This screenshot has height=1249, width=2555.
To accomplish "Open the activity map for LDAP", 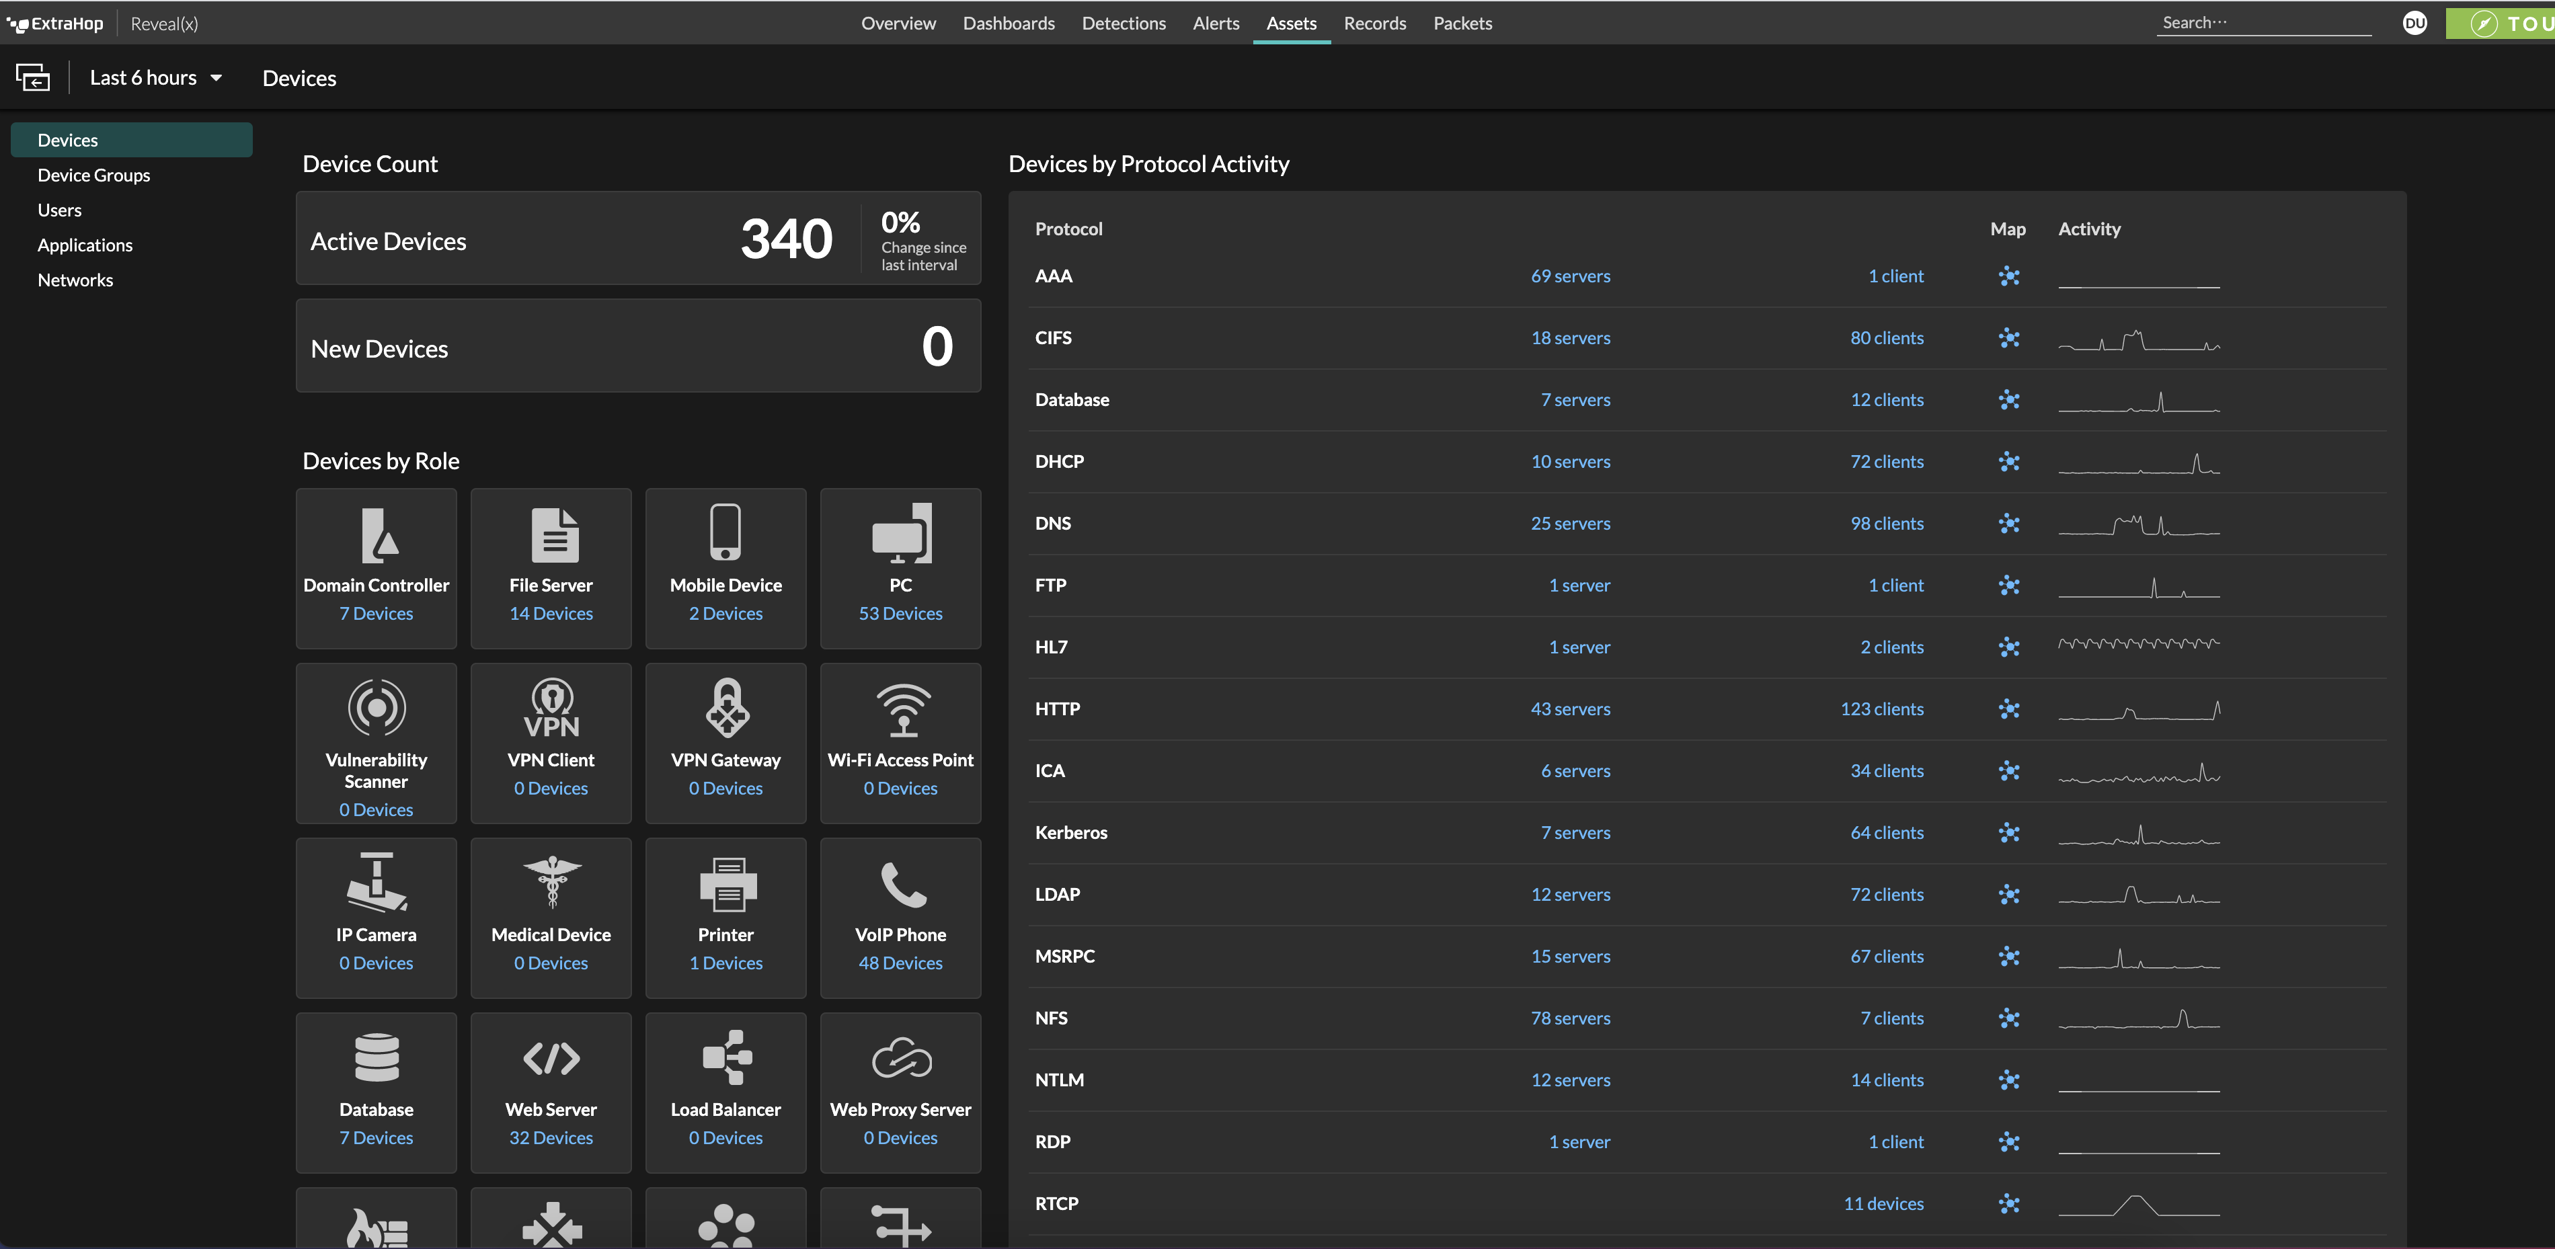I will (2008, 894).
